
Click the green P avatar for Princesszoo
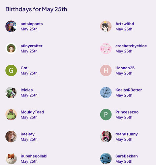106,115
